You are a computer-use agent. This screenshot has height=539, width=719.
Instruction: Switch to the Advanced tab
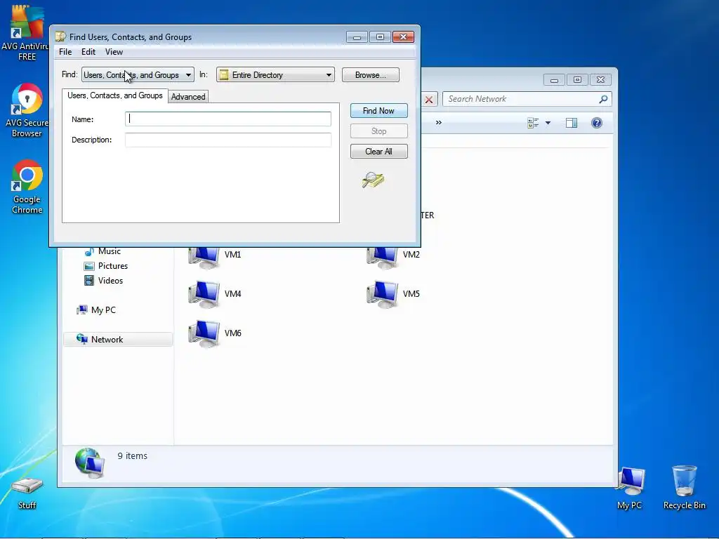(188, 97)
